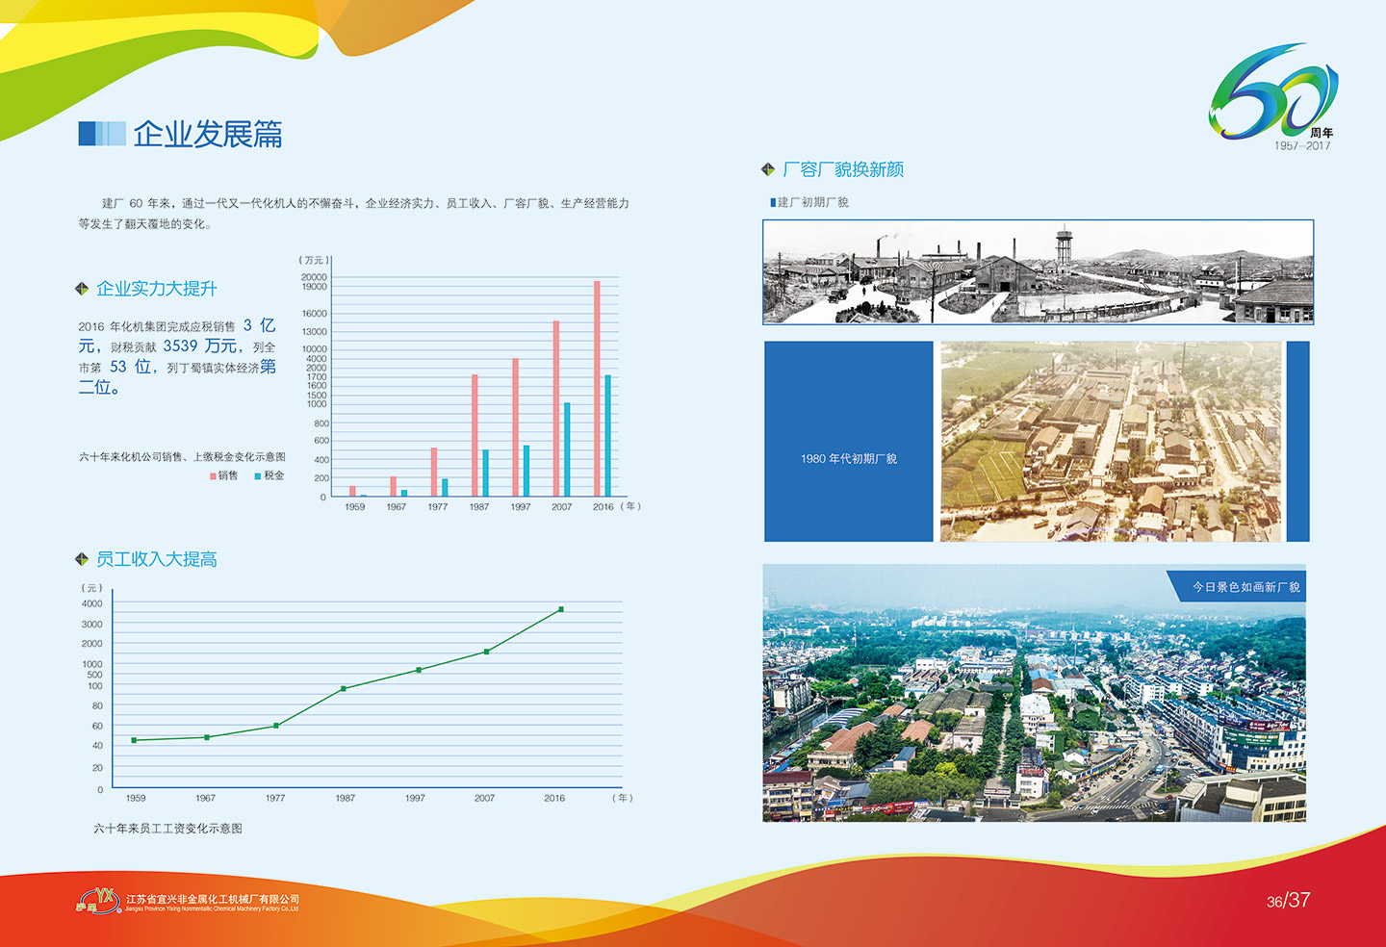Select the blue 税金 legend swatch
1386x947 pixels.
point(258,476)
